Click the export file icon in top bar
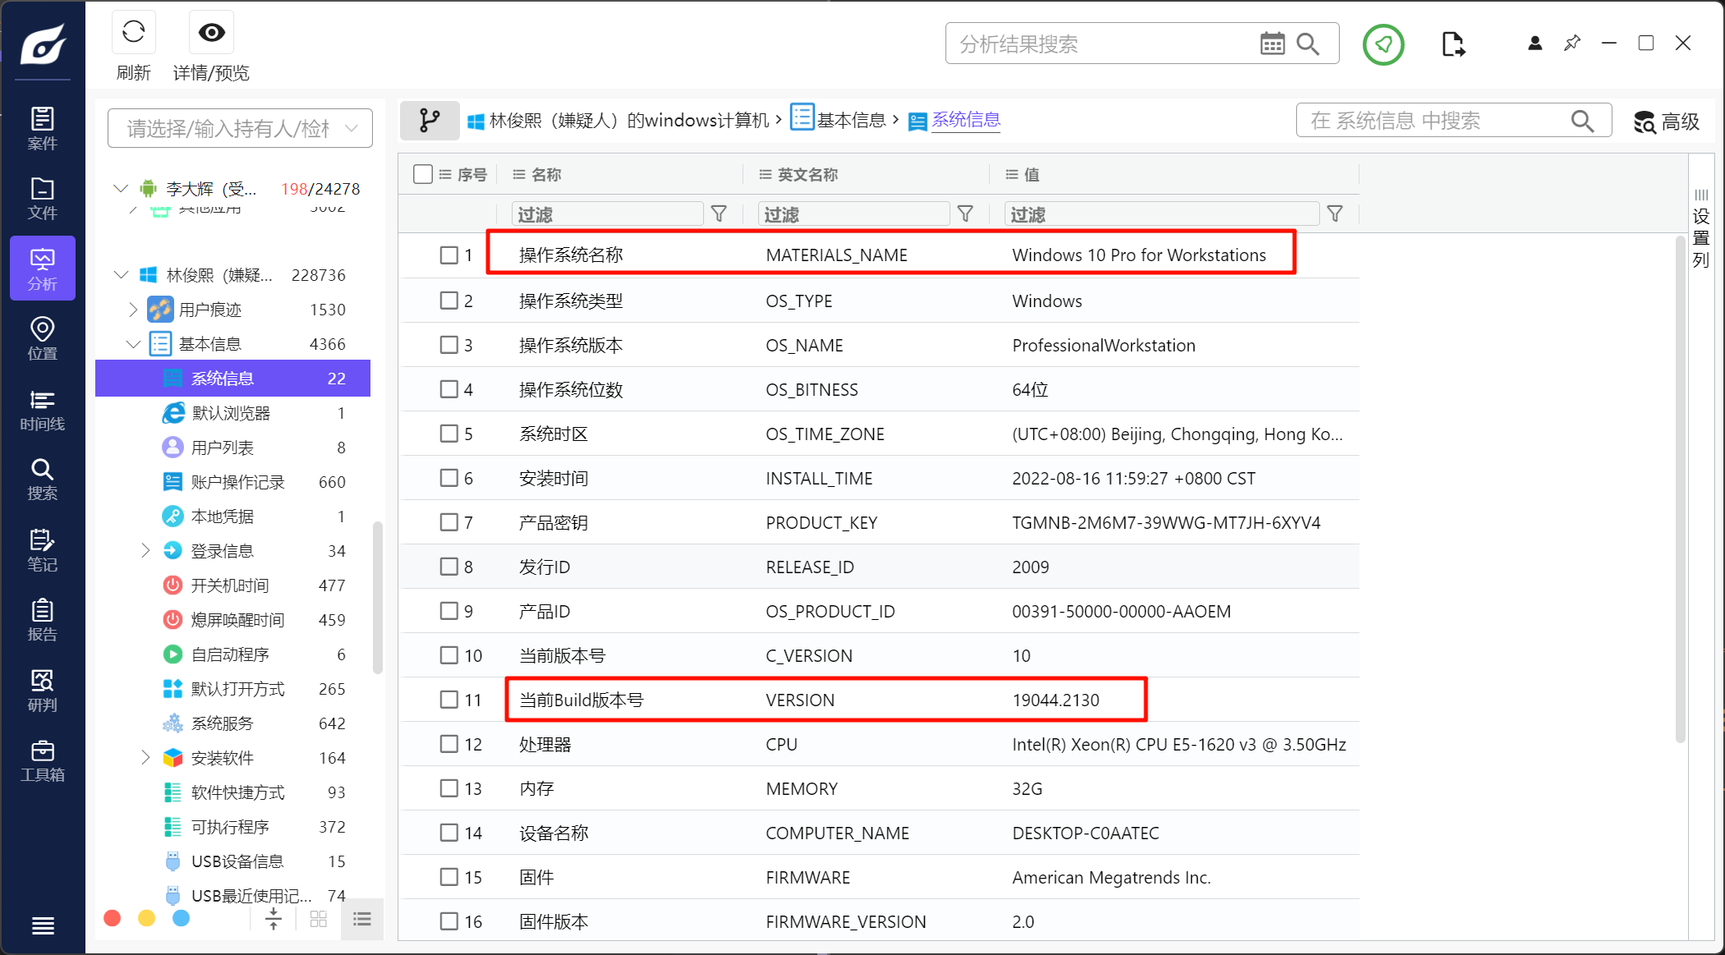The image size is (1725, 955). [x=1452, y=44]
